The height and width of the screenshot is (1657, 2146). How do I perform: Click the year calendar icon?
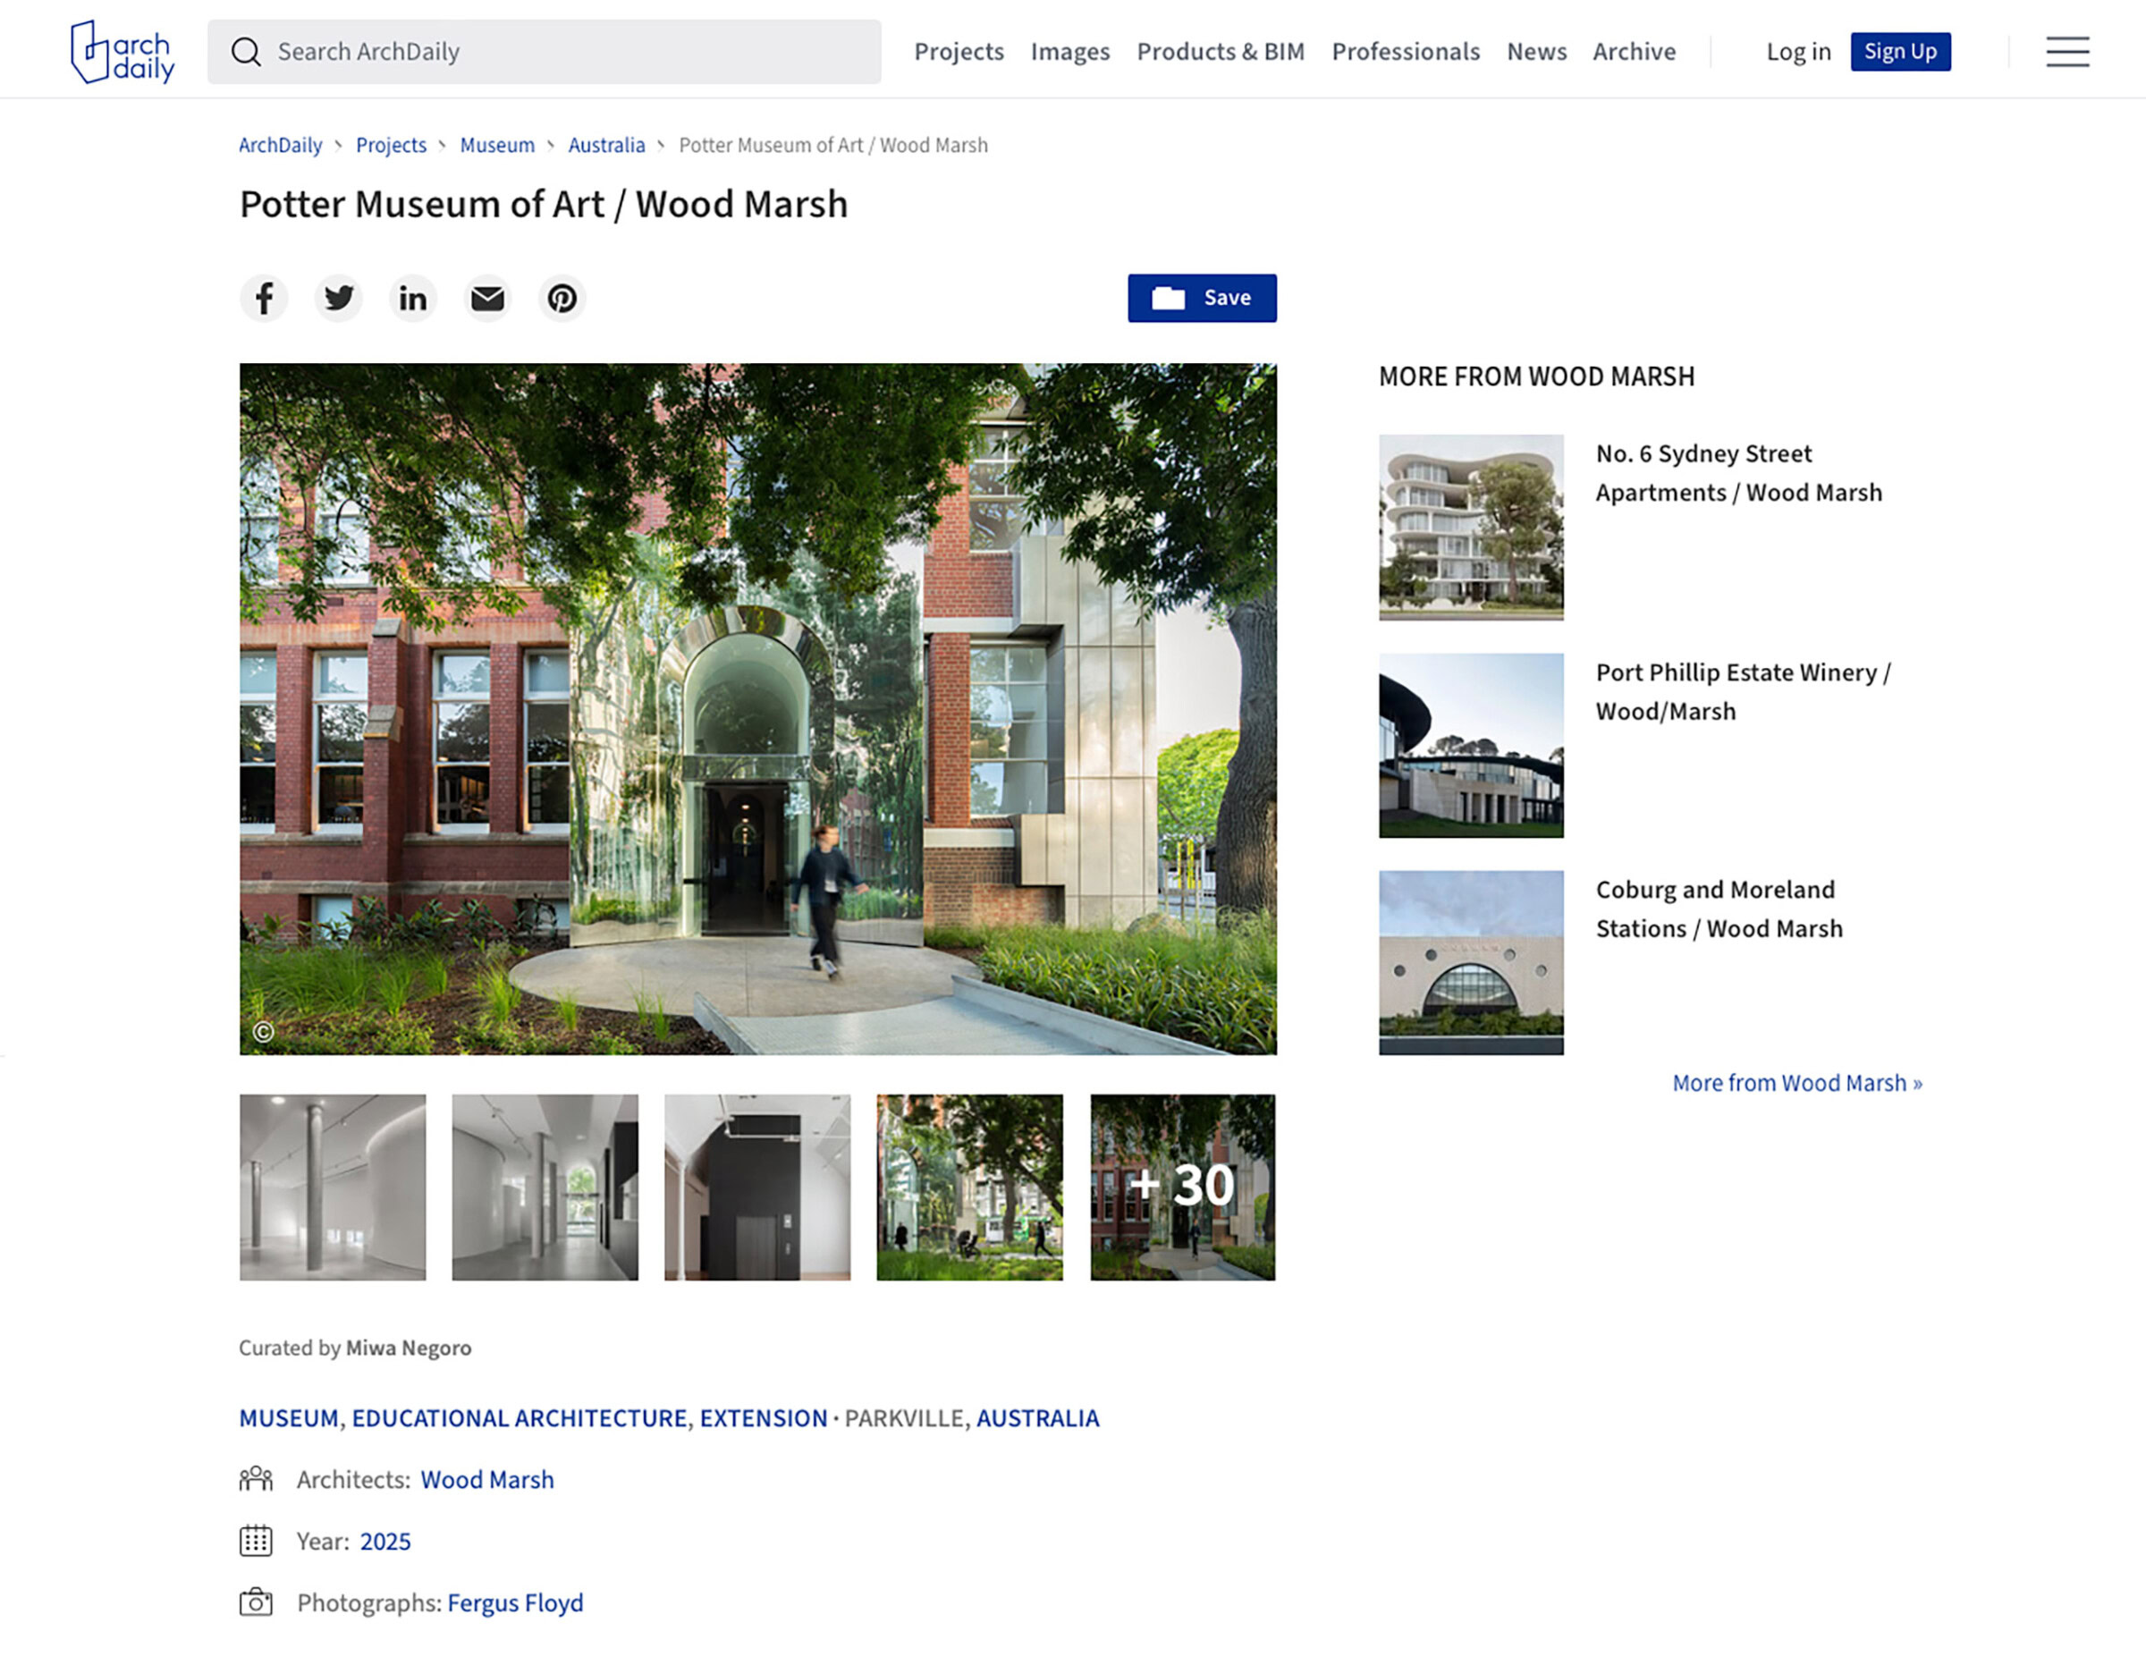point(256,1541)
